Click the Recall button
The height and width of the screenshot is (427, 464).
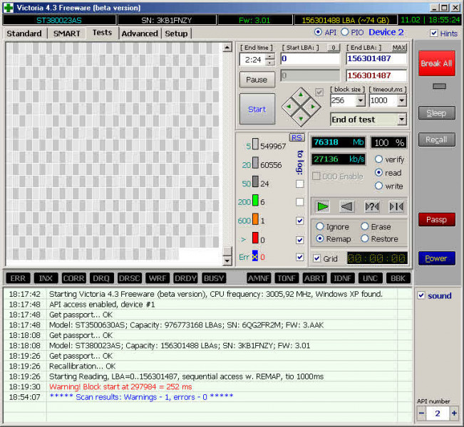(436, 139)
